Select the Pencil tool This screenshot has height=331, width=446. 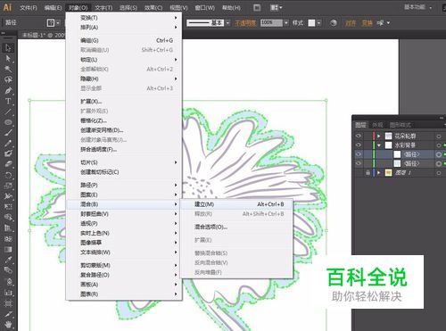[8, 144]
